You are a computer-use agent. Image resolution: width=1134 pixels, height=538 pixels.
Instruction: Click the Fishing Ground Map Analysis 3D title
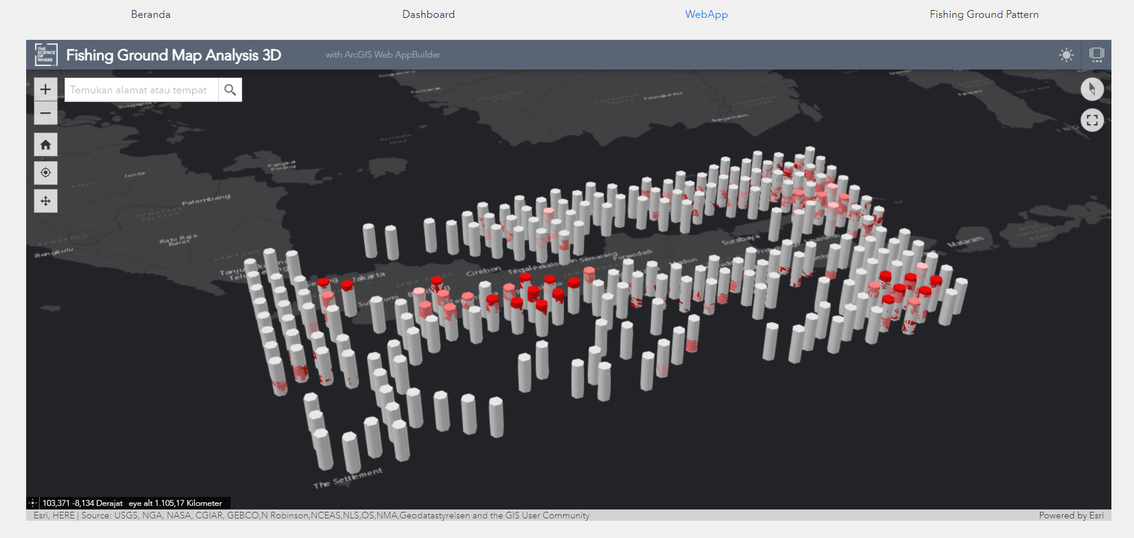pyautogui.click(x=174, y=55)
